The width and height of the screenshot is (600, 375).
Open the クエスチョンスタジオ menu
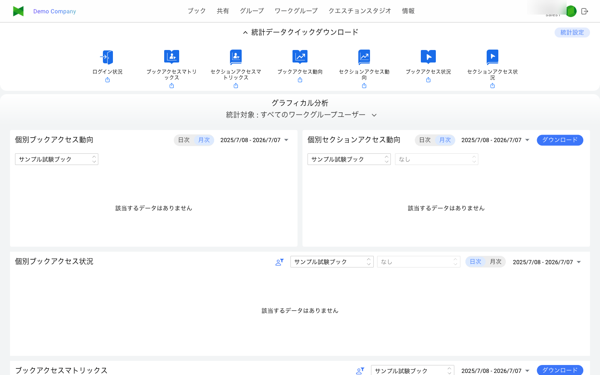[360, 11]
